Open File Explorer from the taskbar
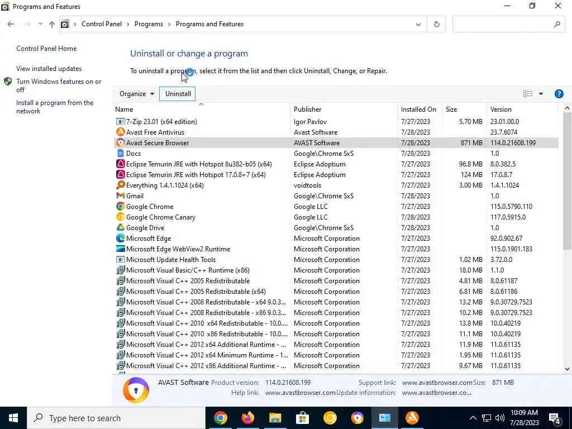 click(x=275, y=418)
